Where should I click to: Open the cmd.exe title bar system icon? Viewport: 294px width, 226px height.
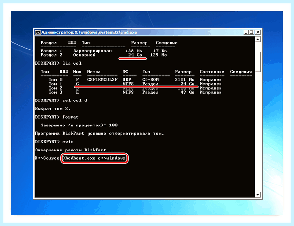pyautogui.click(x=38, y=33)
